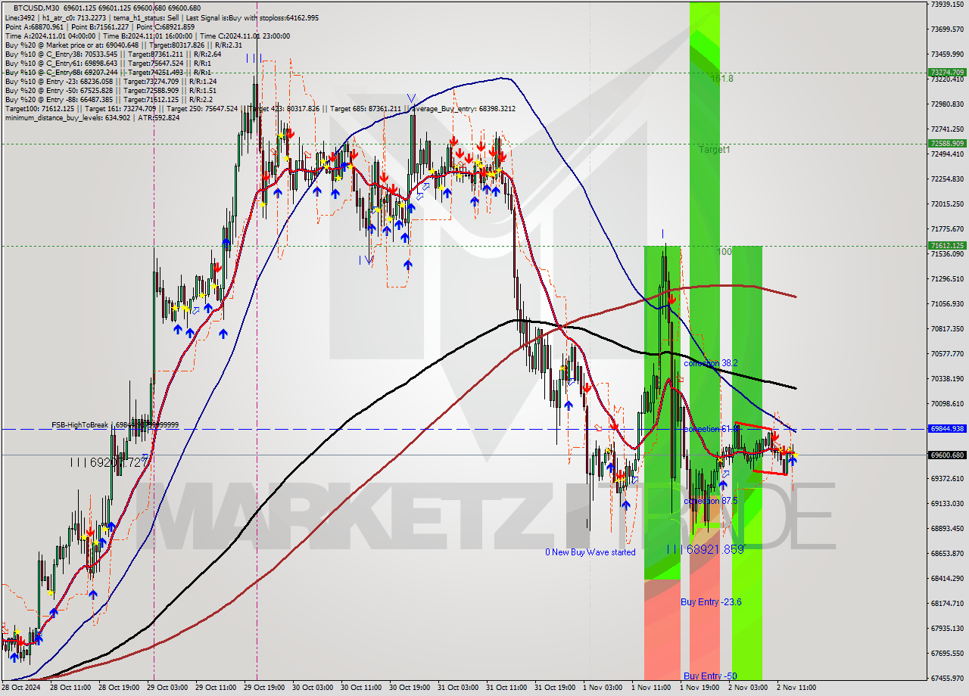This screenshot has width=969, height=696.
Task: Click the 68414.290 price axis label
Action: (947, 578)
